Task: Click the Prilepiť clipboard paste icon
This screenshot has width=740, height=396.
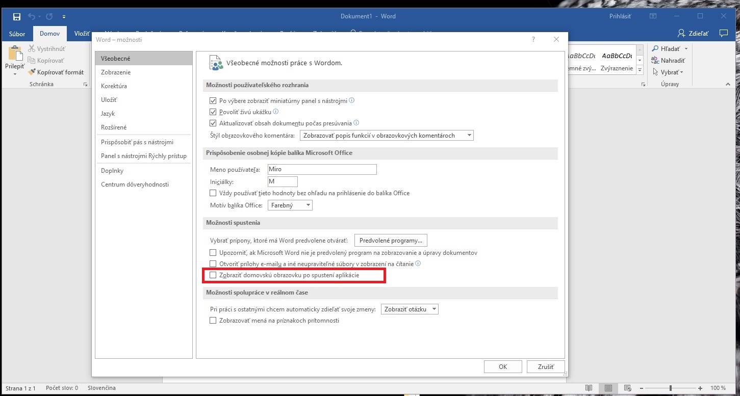Action: coord(15,54)
